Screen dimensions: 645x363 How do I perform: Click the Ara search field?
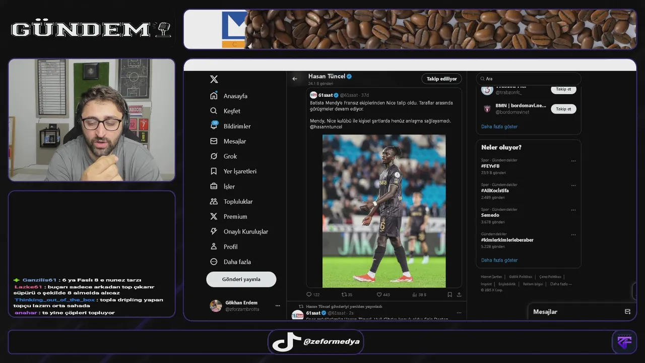click(x=529, y=79)
